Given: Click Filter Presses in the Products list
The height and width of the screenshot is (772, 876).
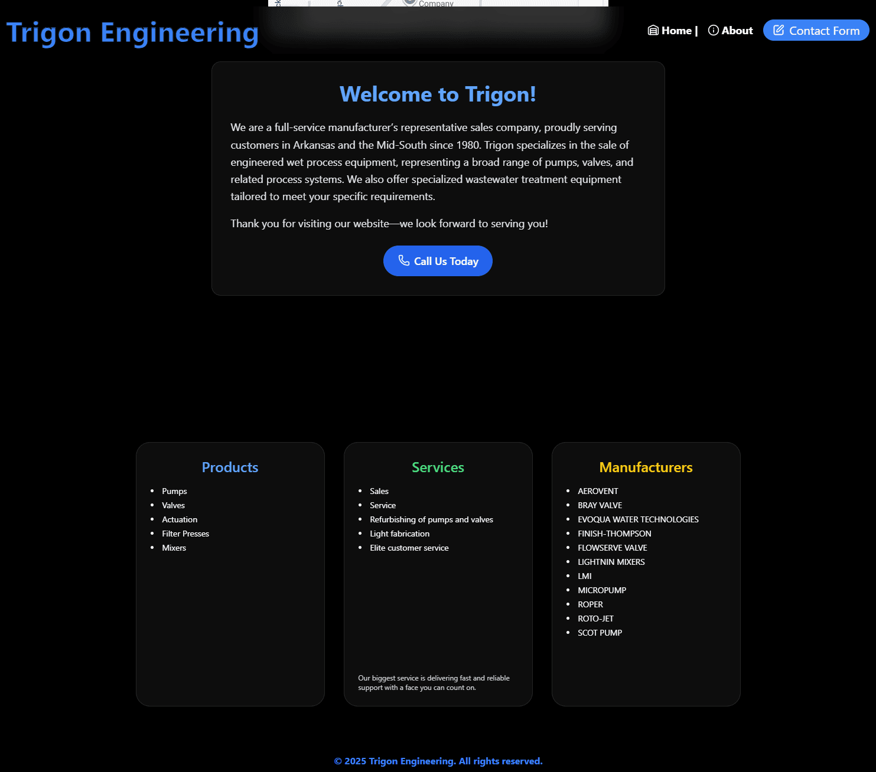Looking at the screenshot, I should coord(185,534).
